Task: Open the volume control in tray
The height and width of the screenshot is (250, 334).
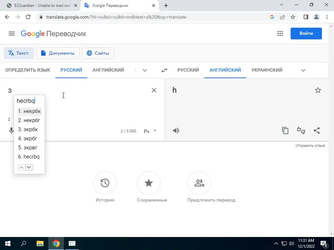Action: click(x=292, y=243)
